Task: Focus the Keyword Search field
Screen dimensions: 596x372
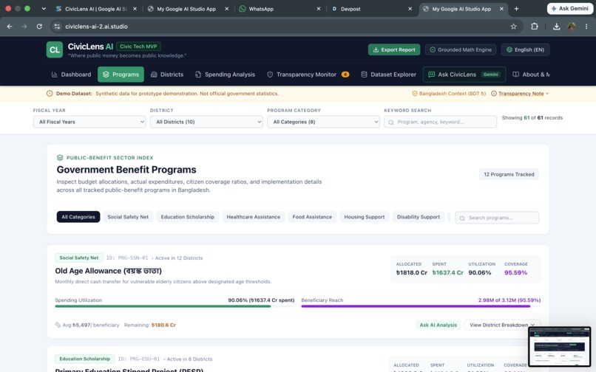Action: [440, 122]
